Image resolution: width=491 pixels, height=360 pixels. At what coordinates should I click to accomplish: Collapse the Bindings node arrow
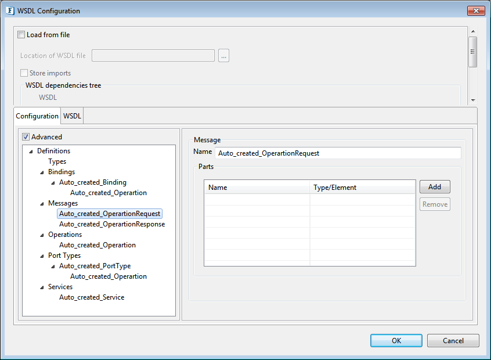click(x=42, y=172)
